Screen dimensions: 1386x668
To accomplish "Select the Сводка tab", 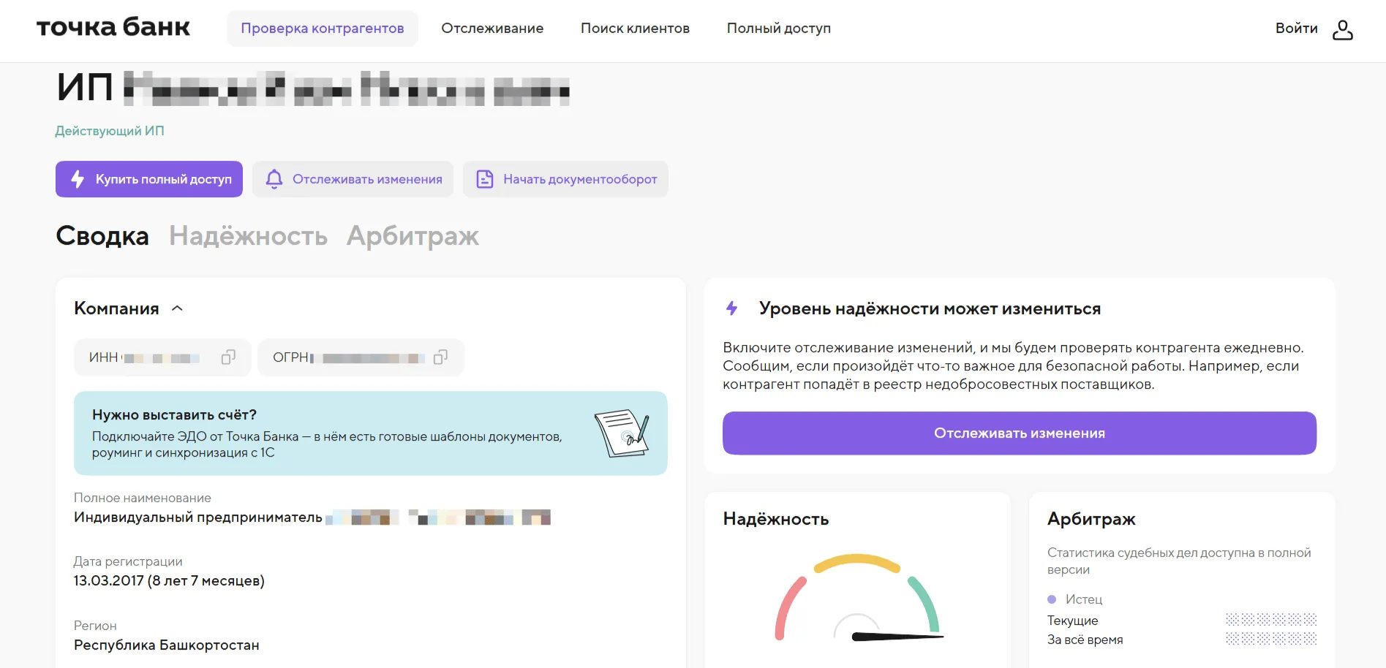I will (102, 236).
